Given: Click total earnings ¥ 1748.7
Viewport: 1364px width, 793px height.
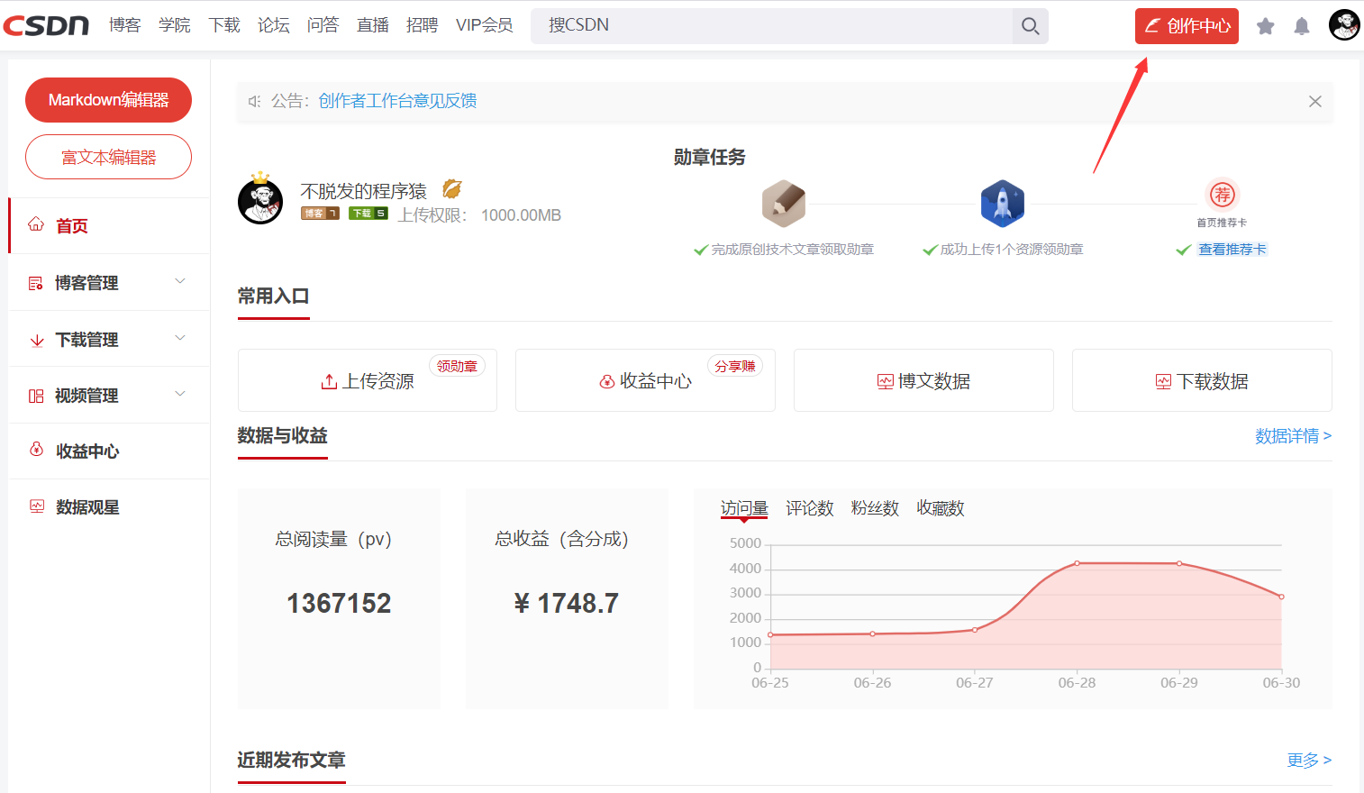Looking at the screenshot, I should tap(567, 603).
